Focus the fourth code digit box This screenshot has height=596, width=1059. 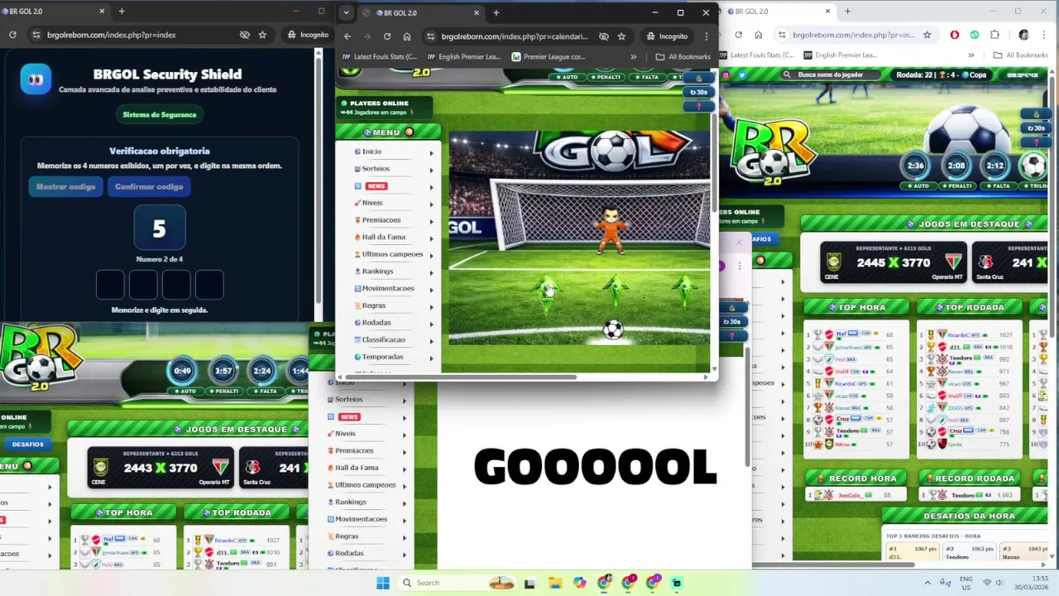tap(209, 285)
